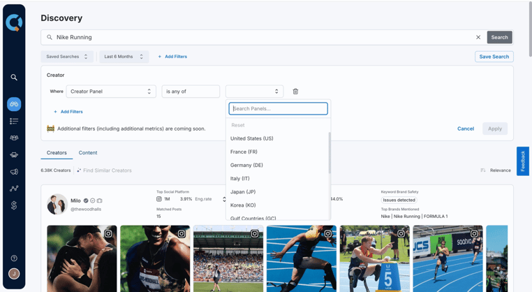Delete the Creator Panel filter row

[295, 92]
